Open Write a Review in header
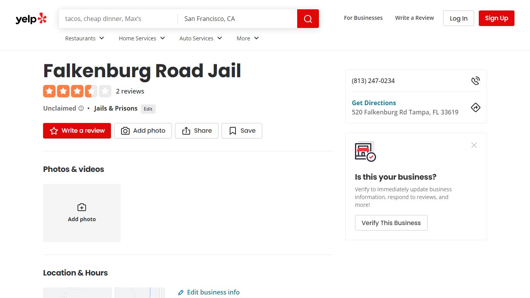The width and height of the screenshot is (530, 298). (x=414, y=18)
